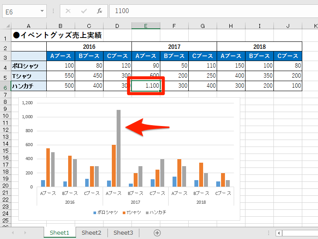The height and width of the screenshot is (239, 318).
Task: Select row 4 header
Action: point(5,66)
